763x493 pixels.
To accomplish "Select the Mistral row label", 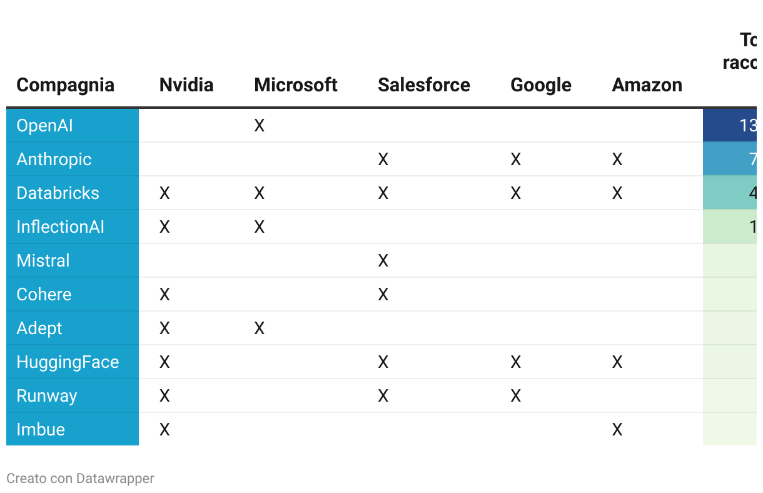I will tap(43, 261).
